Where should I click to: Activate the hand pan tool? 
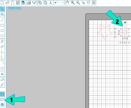(x=67, y=3)
